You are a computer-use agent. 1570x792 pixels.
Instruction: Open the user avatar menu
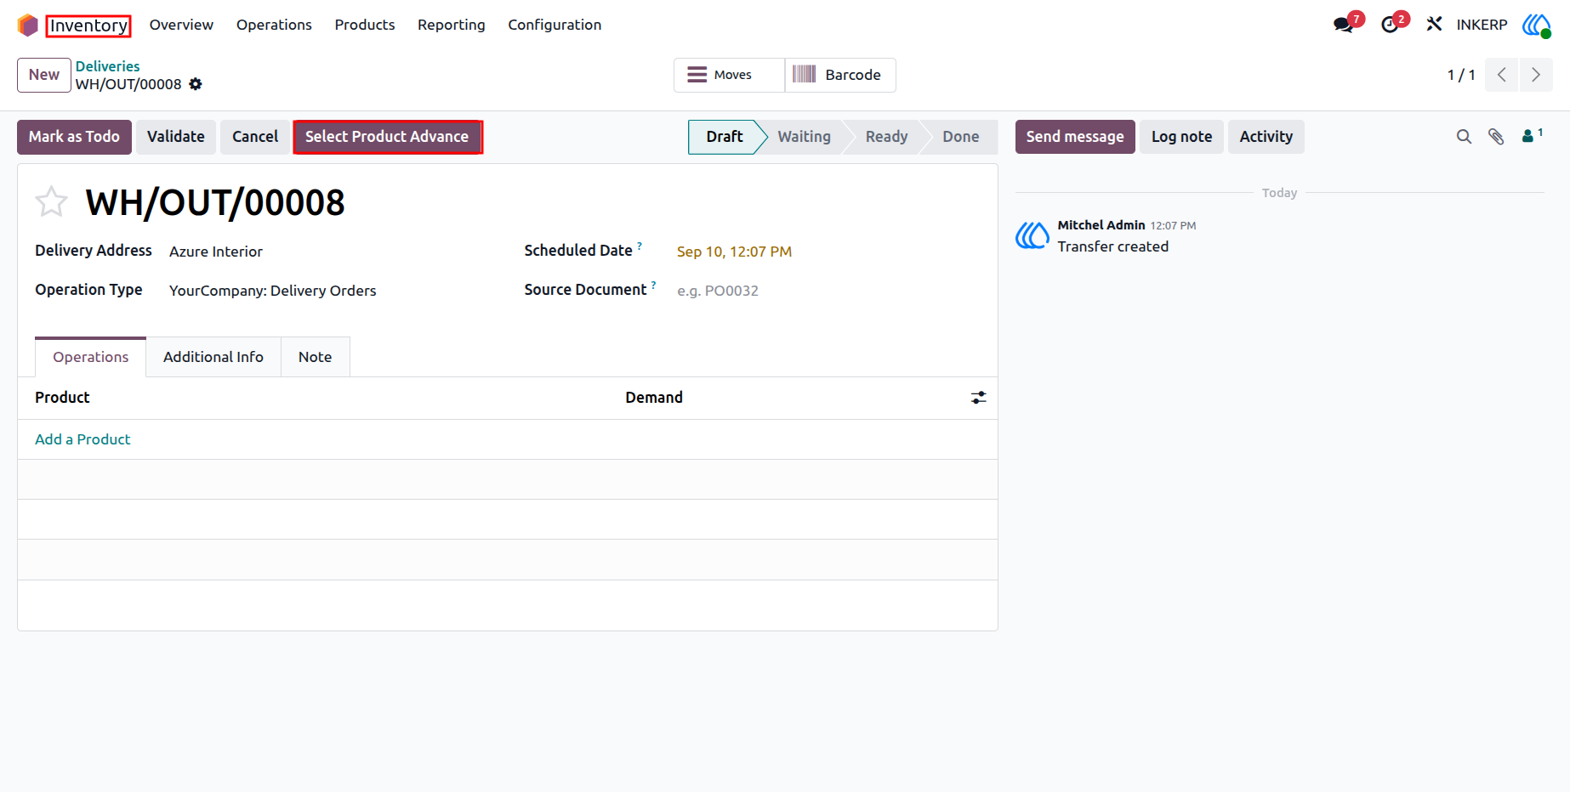(1536, 25)
